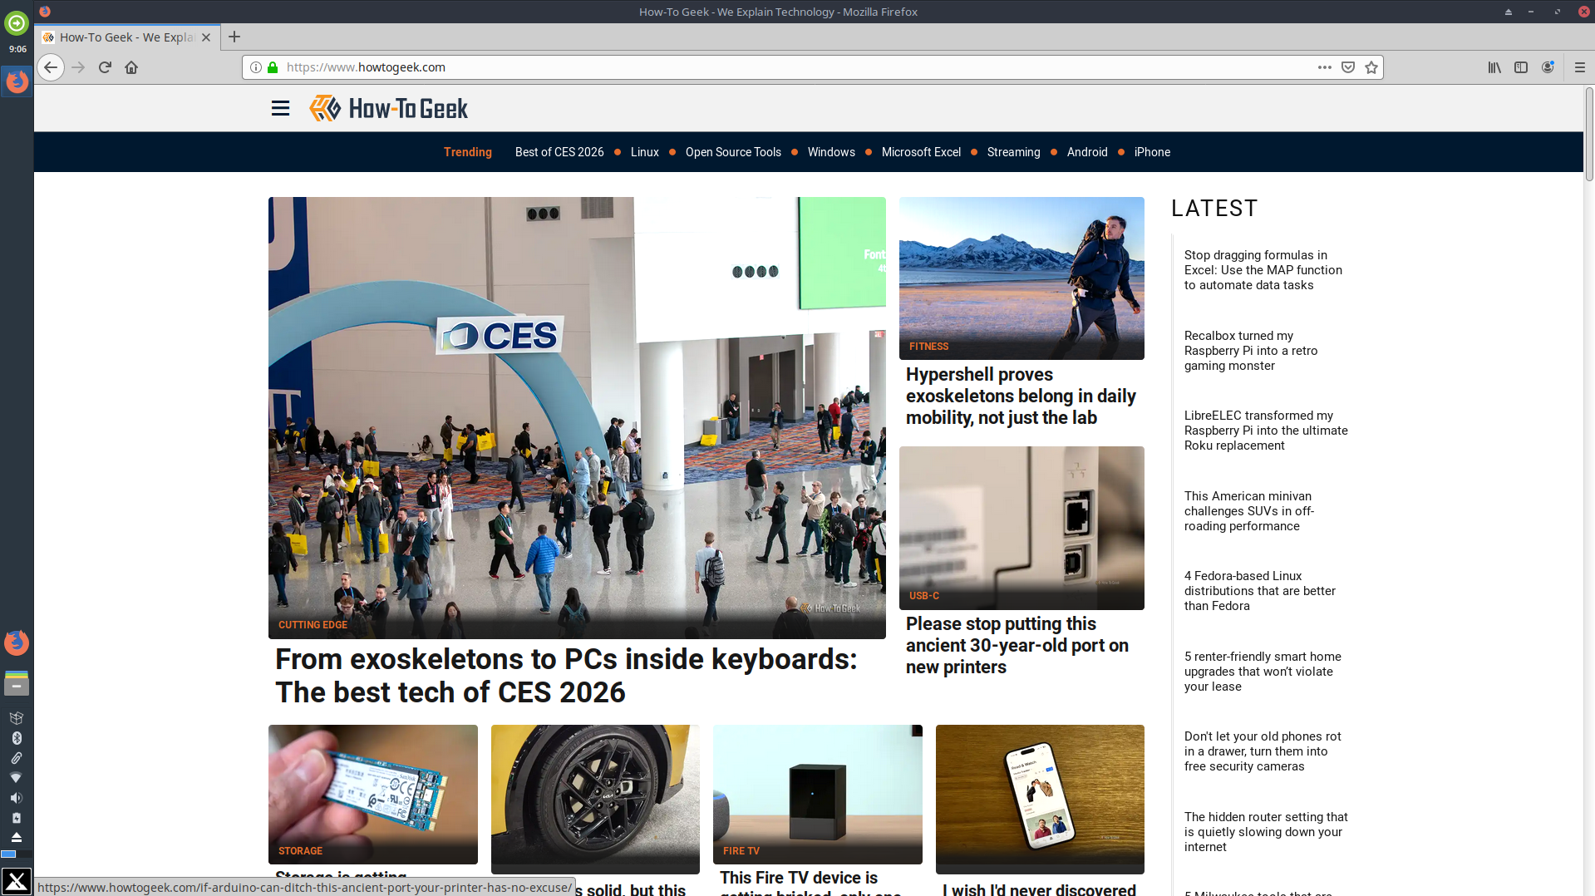
Task: Bookmark this page with star icon
Action: point(1371,67)
